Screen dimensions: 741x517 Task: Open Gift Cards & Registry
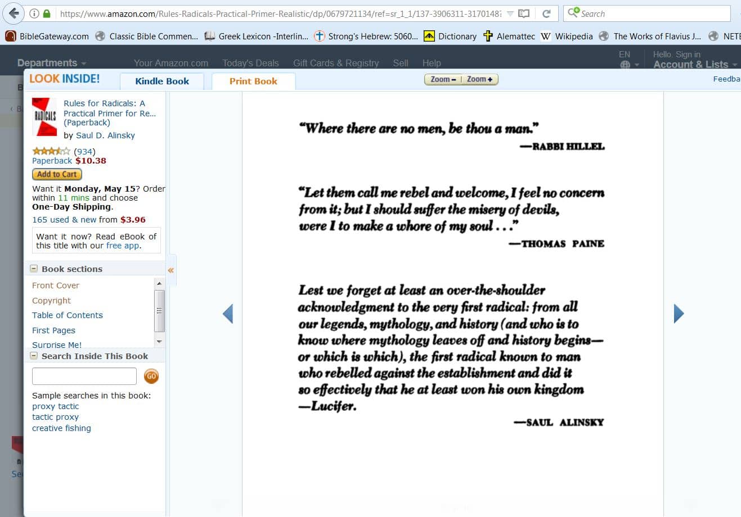pyautogui.click(x=336, y=63)
